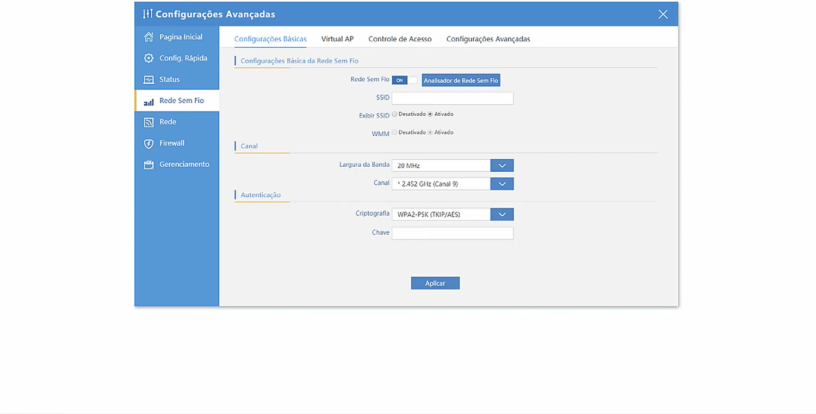
Task: Click the Pagina Inicial home icon
Action: (x=149, y=37)
